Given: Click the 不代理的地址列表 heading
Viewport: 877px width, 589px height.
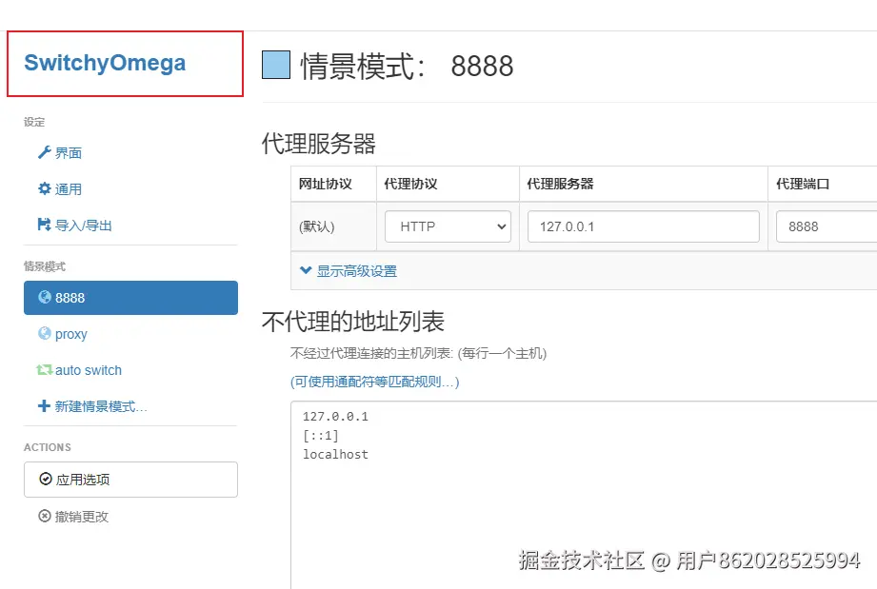Looking at the screenshot, I should 353,322.
